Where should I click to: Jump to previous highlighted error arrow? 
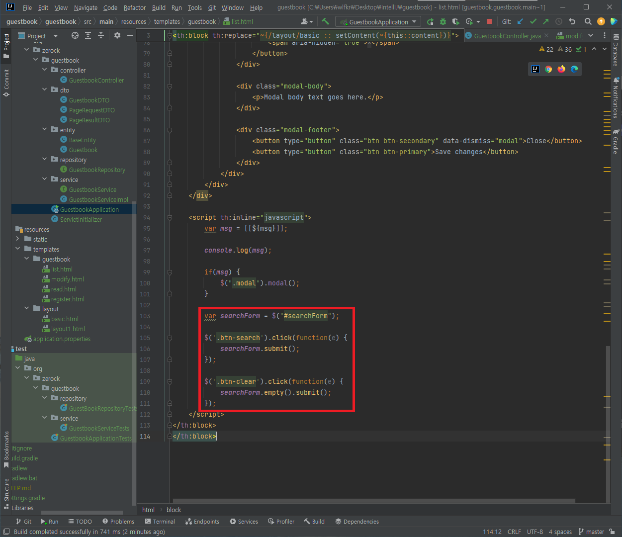click(594, 49)
